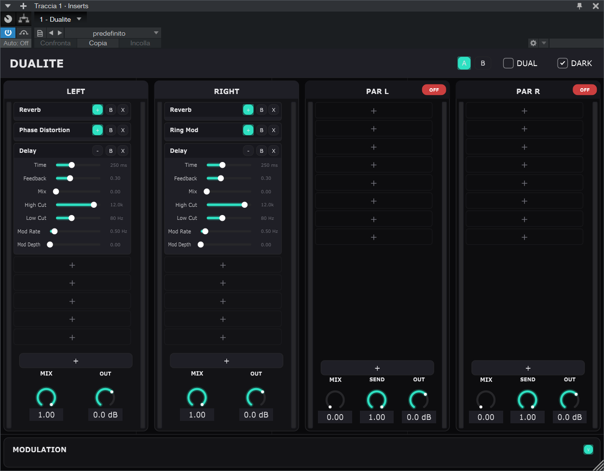Open the routing view icon
The width and height of the screenshot is (604, 471).
[23, 19]
